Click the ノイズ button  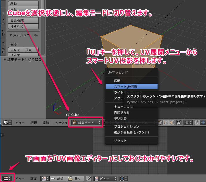pyautogui.click(x=23, y=55)
